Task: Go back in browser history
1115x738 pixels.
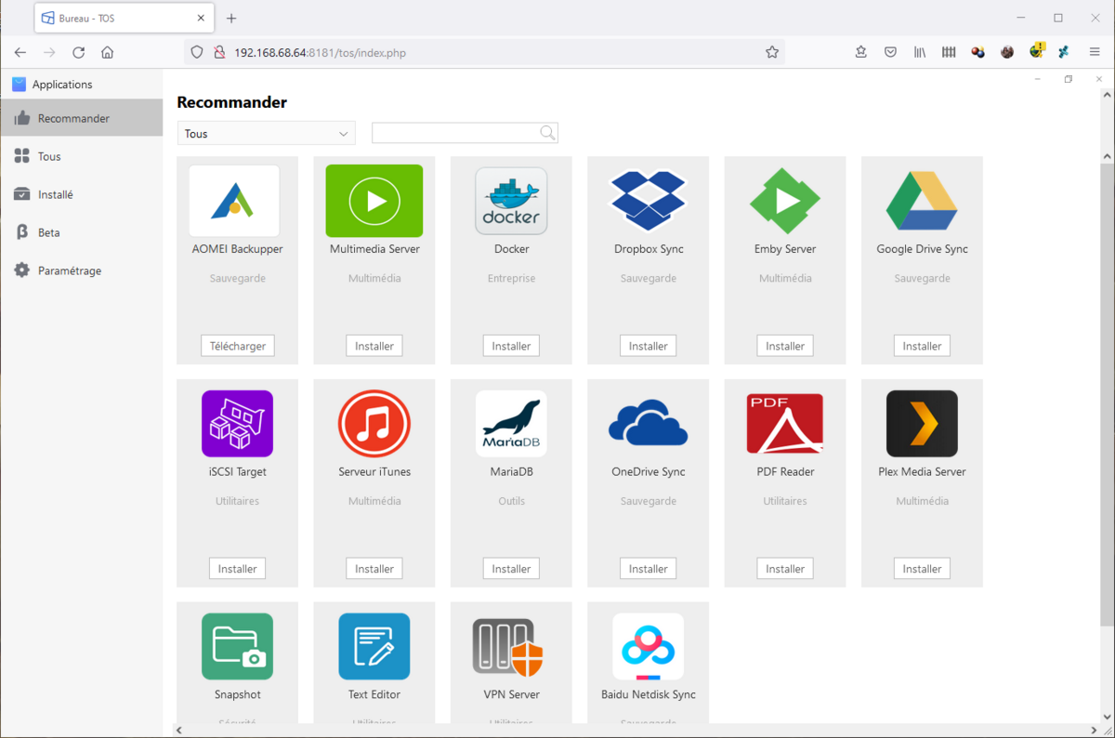Action: click(x=20, y=53)
